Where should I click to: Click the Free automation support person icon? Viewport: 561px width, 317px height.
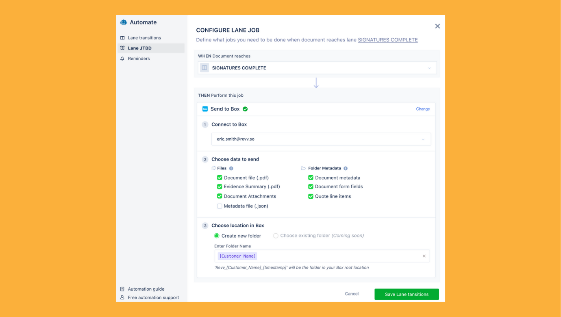[x=122, y=297]
